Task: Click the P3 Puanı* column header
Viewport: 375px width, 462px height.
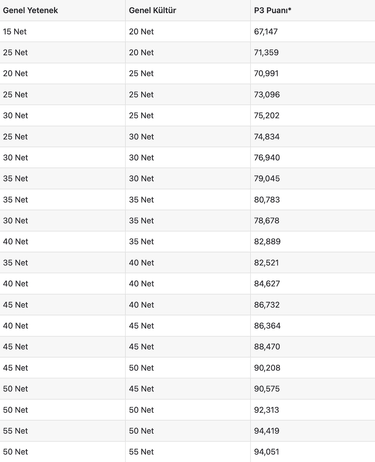Action: tap(272, 10)
